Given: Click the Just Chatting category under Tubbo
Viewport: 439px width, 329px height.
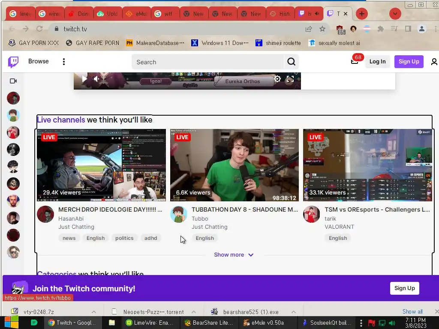Looking at the screenshot, I should click(x=209, y=227).
